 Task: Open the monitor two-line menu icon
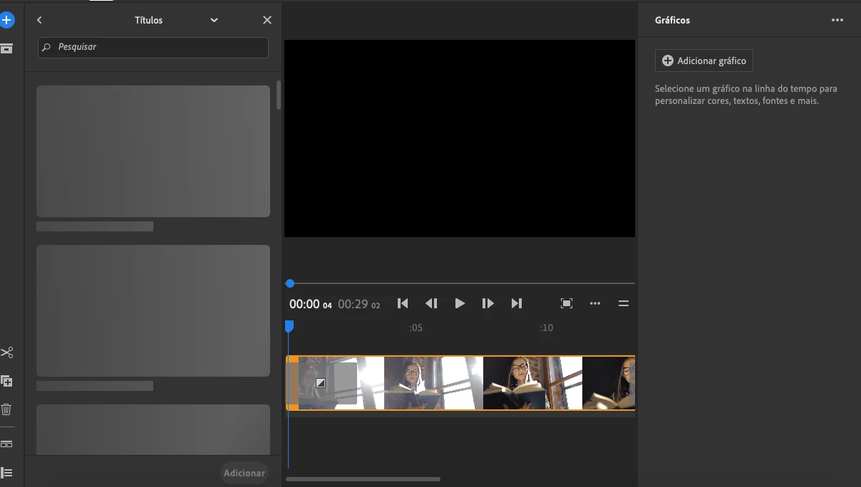click(x=624, y=303)
